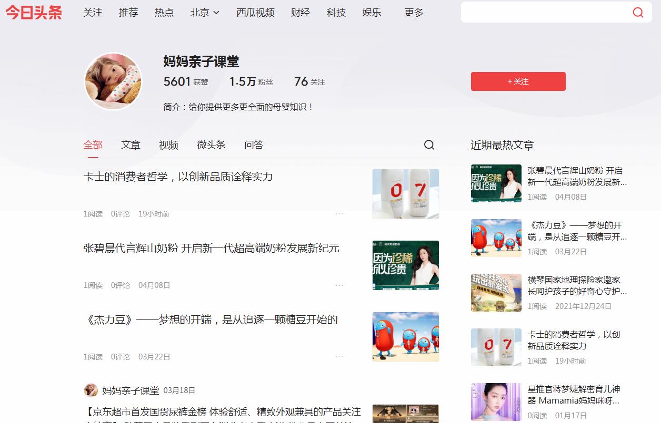Switch to the 微头条 tab
661x423 pixels.
[211, 145]
